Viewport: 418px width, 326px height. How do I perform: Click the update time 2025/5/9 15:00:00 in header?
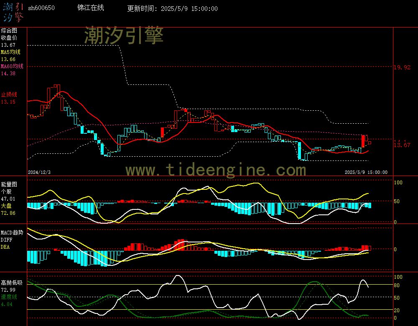click(x=189, y=8)
